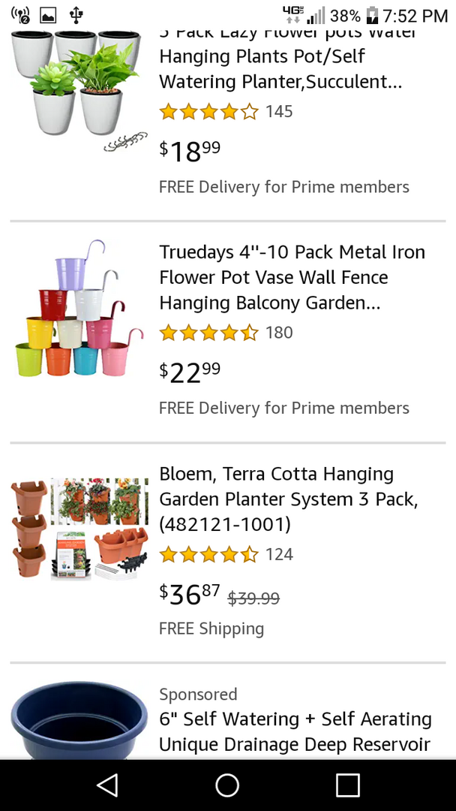Tap the Android back navigation button
This screenshot has width=456, height=811.
tap(107, 785)
